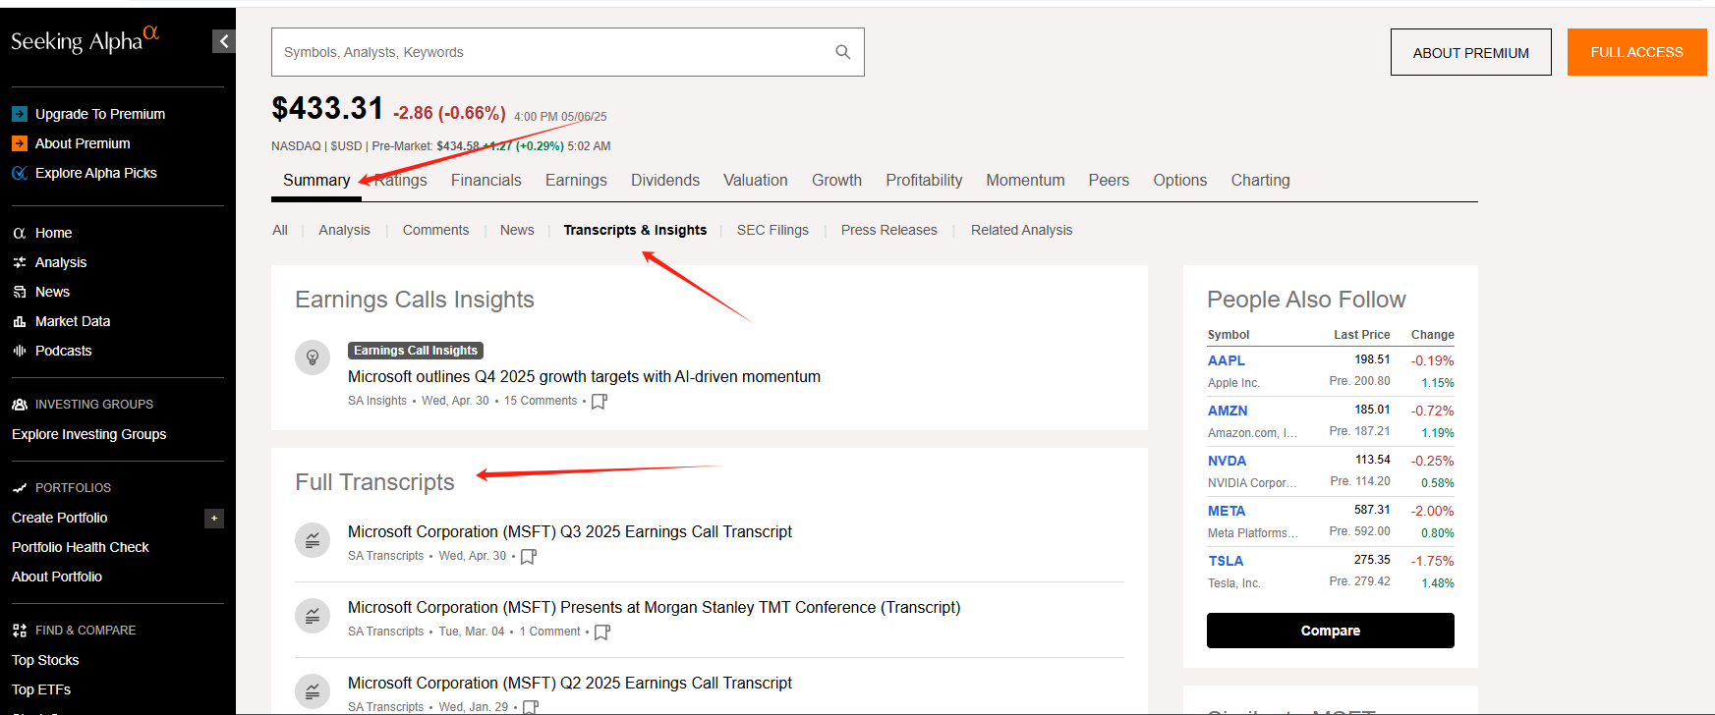Image resolution: width=1715 pixels, height=715 pixels.
Task: Open the Profitability tab
Action: [924, 181]
